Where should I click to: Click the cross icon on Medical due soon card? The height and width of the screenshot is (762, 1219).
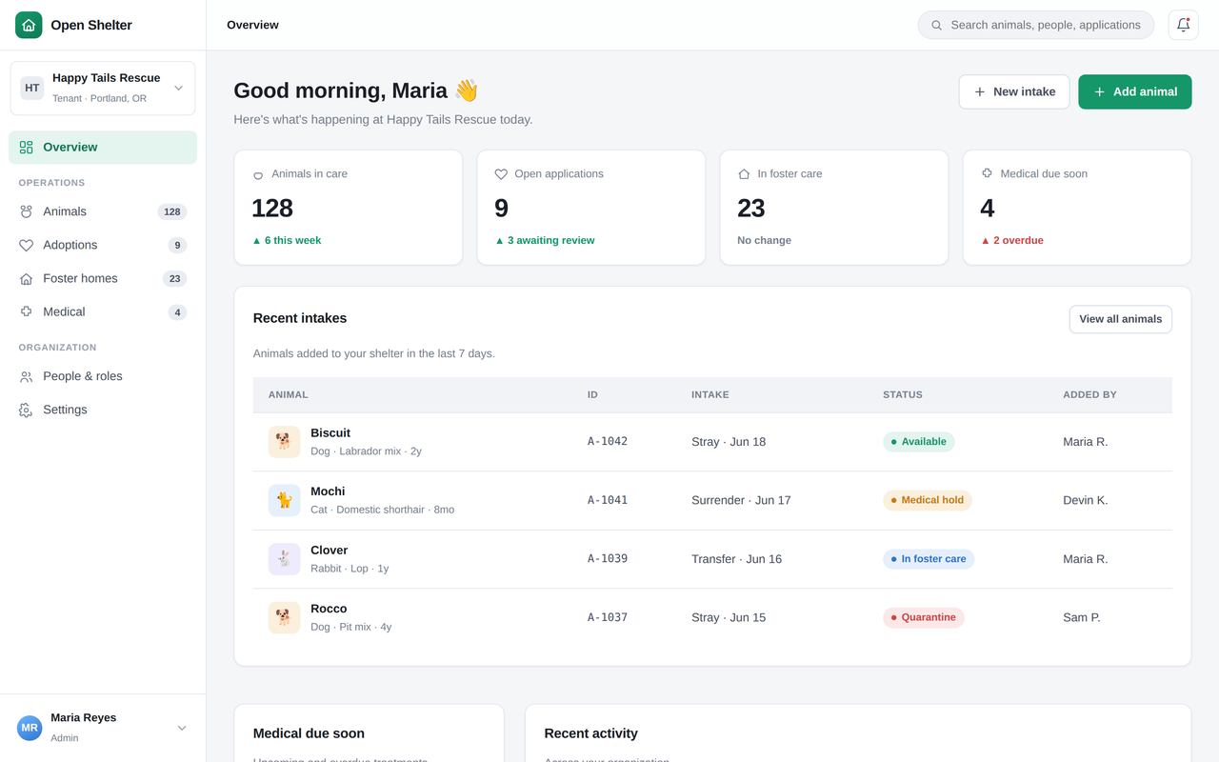(x=987, y=173)
